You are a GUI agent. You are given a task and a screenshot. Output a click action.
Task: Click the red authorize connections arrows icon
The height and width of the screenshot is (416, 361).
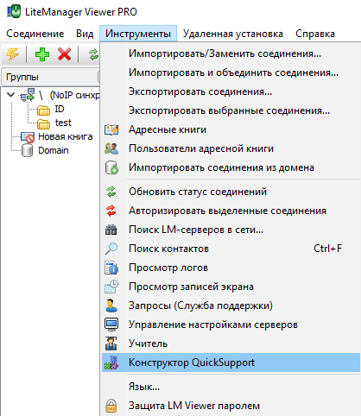point(111,211)
